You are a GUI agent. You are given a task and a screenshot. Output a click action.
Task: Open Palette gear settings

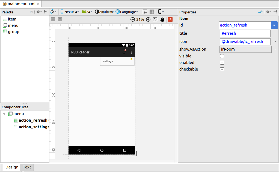[x=39, y=12]
